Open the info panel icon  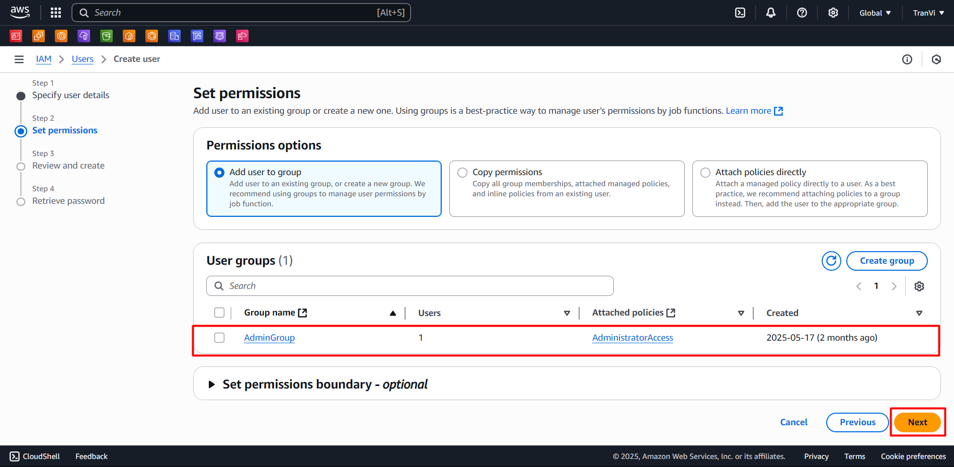click(x=907, y=59)
